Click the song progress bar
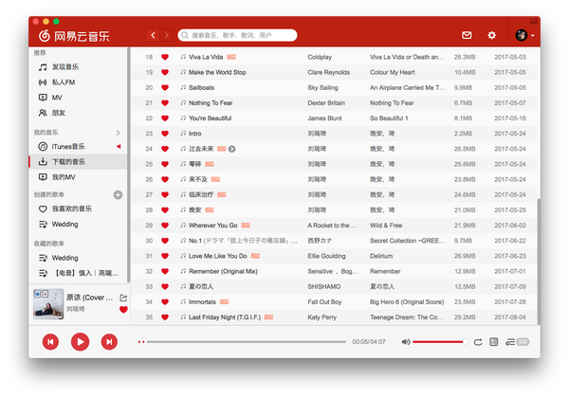569x399 pixels. pyautogui.click(x=242, y=342)
